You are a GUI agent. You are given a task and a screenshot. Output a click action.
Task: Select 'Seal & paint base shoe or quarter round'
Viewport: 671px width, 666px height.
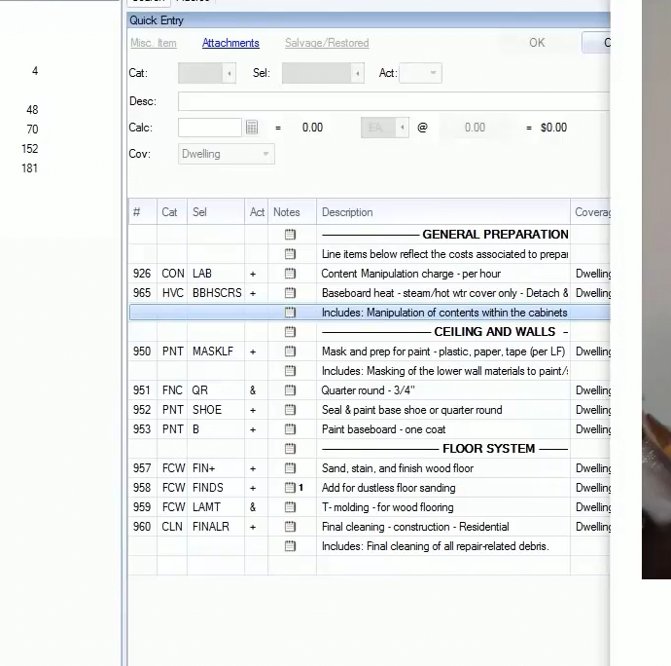pos(411,410)
